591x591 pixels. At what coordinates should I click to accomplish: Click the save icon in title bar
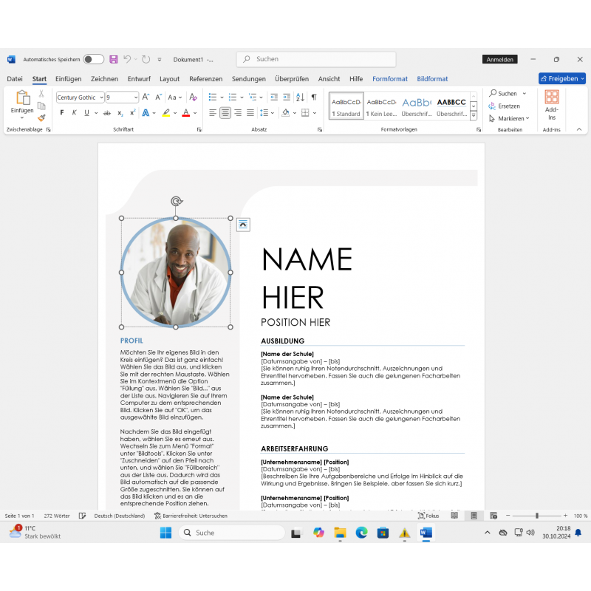113,59
